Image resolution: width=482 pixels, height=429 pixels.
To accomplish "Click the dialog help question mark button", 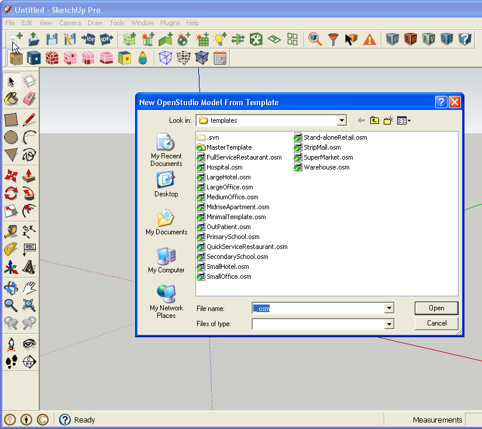I will [x=441, y=102].
